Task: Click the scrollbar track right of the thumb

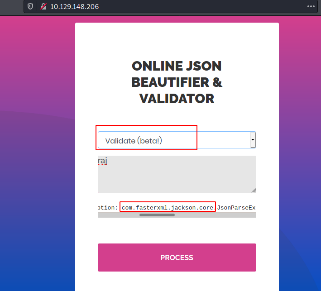Action: click(x=215, y=215)
